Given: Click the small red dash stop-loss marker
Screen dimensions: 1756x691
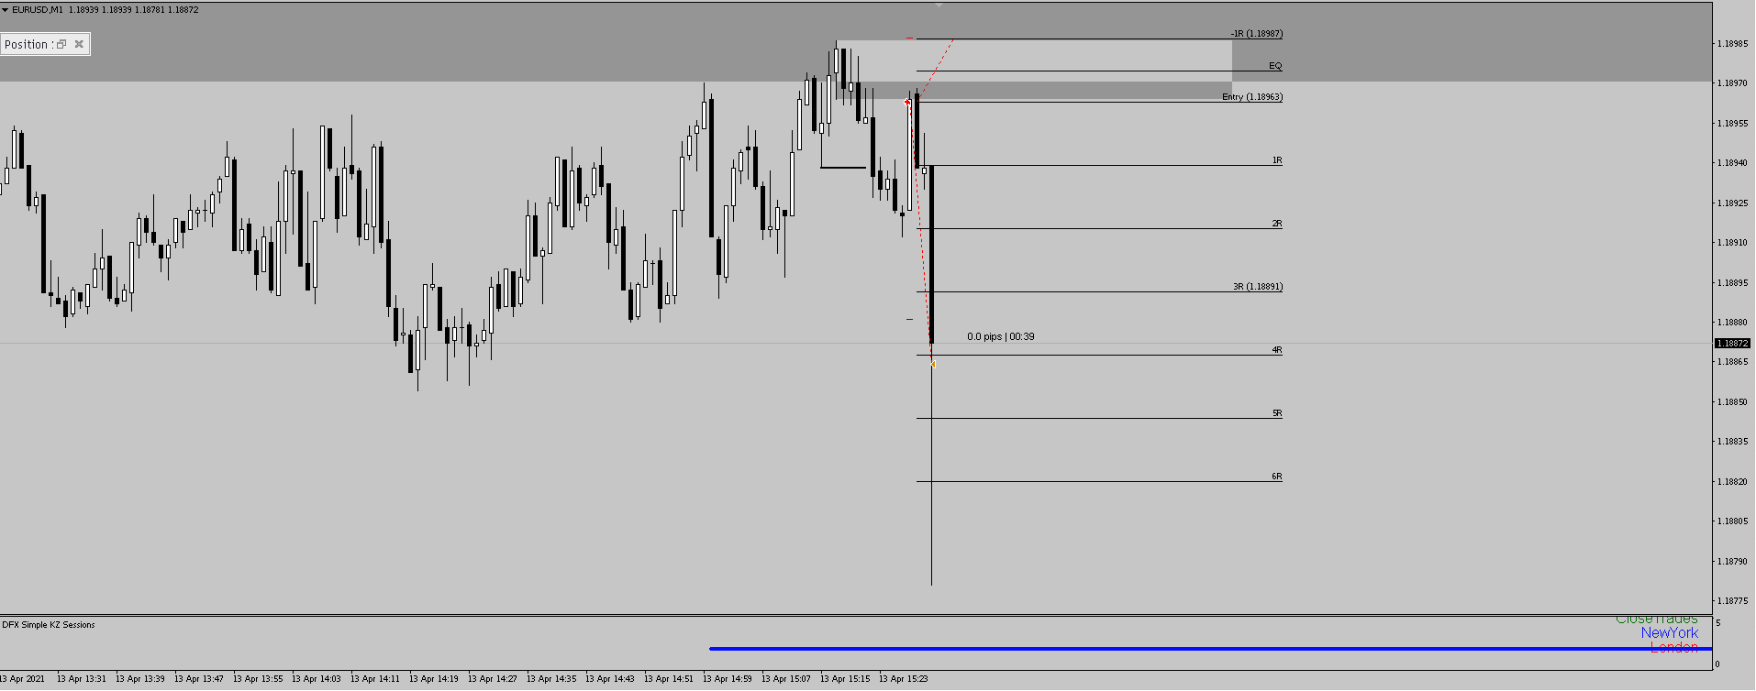Looking at the screenshot, I should click(910, 38).
